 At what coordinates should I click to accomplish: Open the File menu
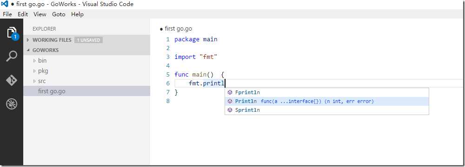click(7, 14)
